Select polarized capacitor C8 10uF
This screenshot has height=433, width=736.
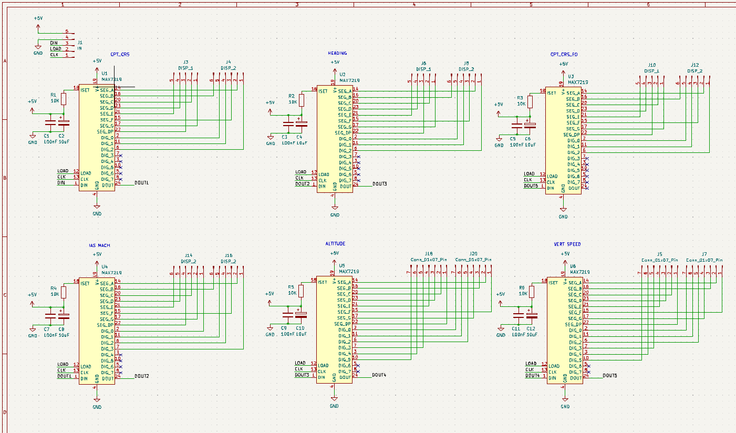tap(64, 316)
